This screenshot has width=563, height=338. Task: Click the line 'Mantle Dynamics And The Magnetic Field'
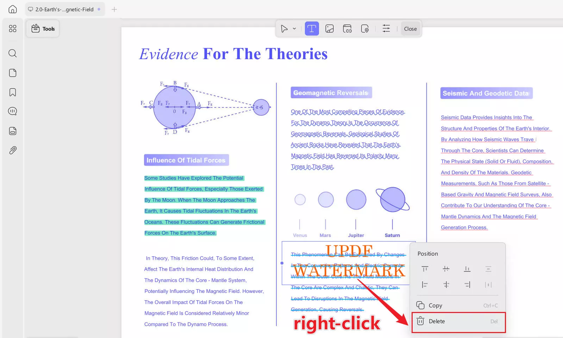489,217
